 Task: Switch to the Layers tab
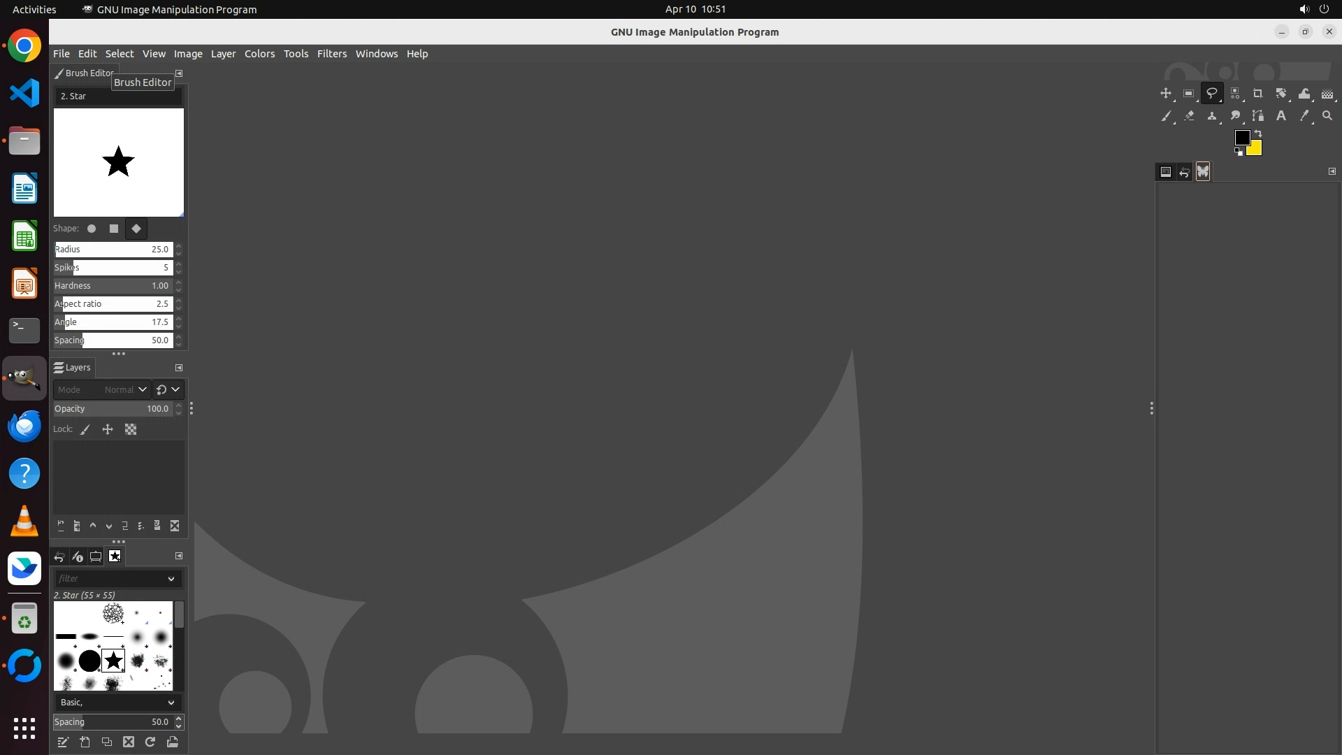pos(73,368)
